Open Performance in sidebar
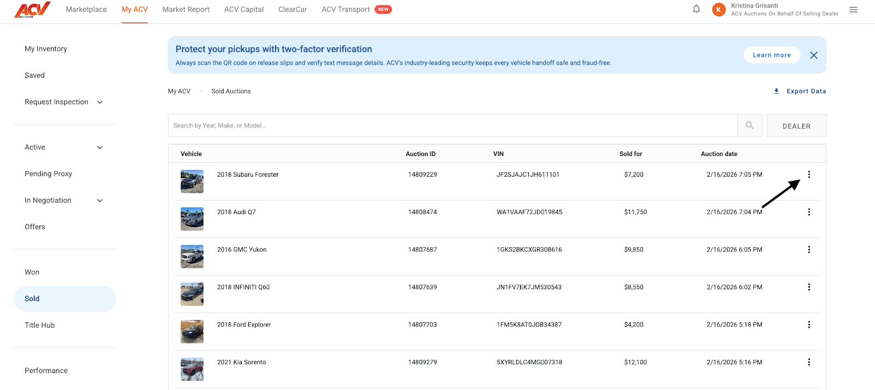 pos(46,371)
